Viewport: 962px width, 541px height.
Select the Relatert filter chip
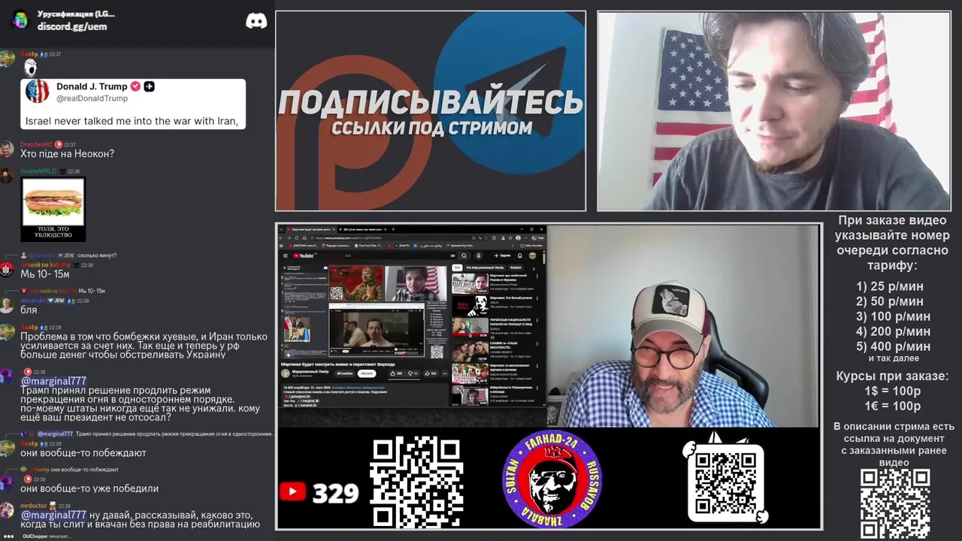(x=516, y=267)
